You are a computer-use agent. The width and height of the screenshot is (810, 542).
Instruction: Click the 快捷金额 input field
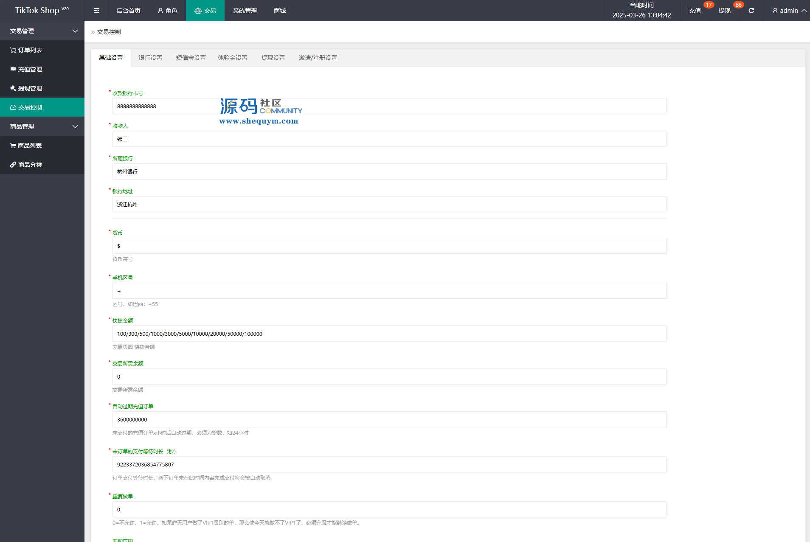tap(389, 334)
